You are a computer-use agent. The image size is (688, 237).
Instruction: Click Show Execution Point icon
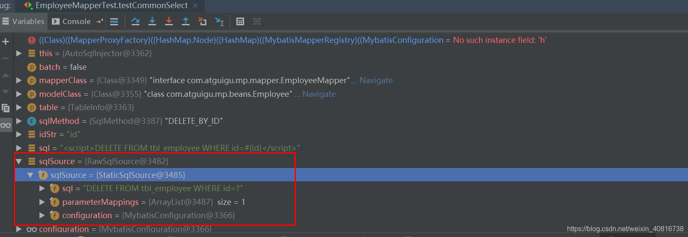(x=114, y=21)
